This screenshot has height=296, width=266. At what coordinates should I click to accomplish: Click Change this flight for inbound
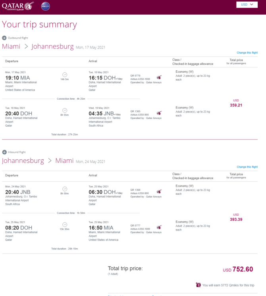[247, 167]
